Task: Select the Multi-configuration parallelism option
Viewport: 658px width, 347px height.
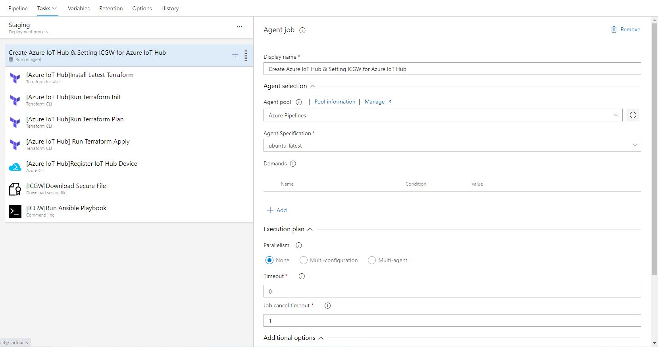Action: (304, 261)
